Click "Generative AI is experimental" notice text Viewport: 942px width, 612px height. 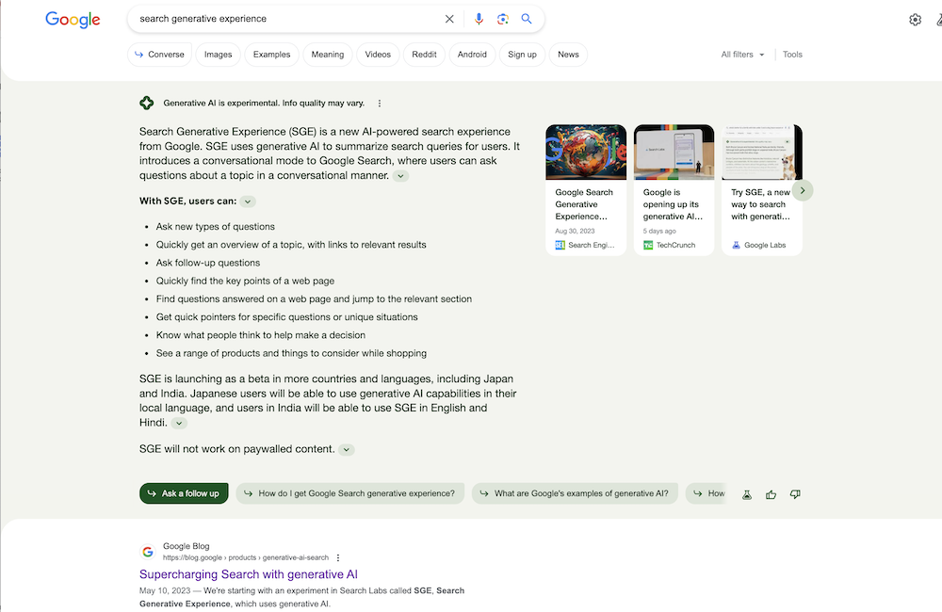point(264,104)
